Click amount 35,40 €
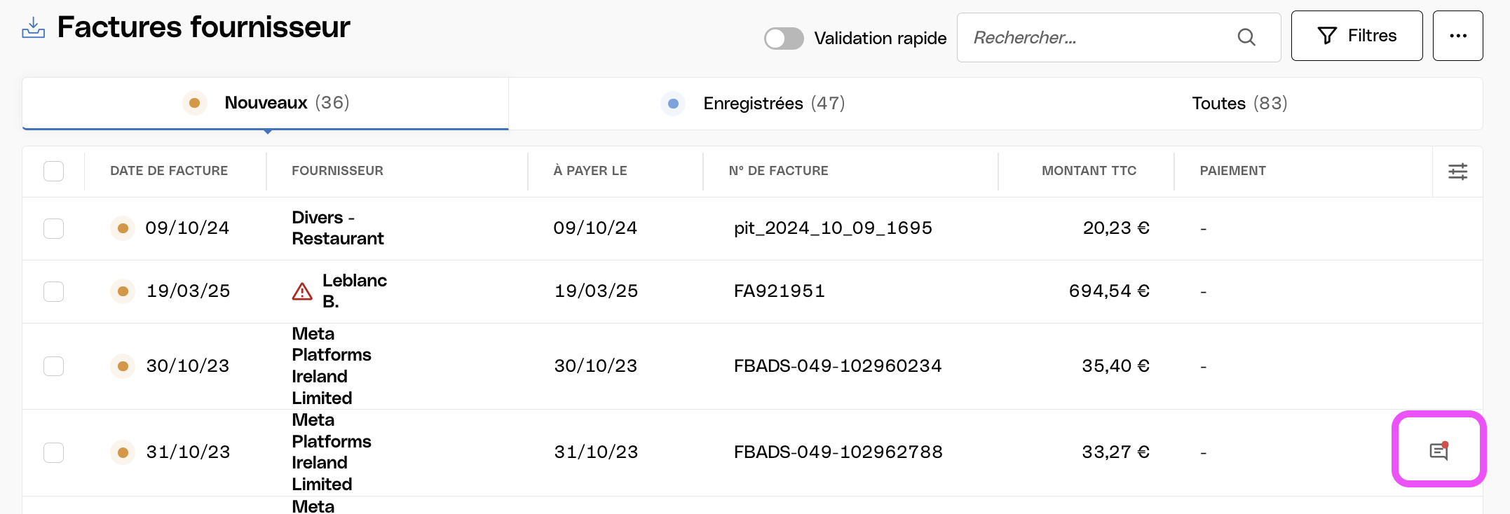Viewport: 1510px width, 514px height. point(1115,366)
